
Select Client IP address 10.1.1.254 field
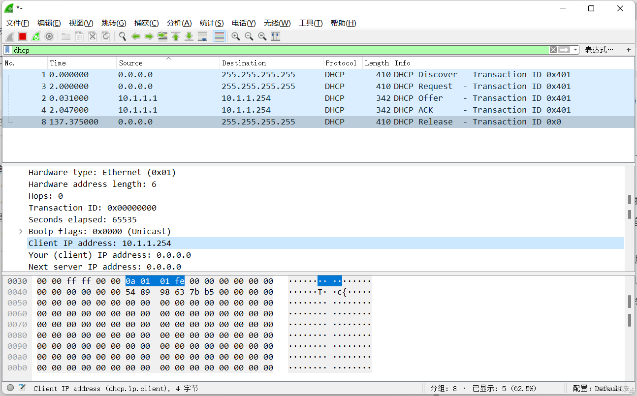pyautogui.click(x=325, y=243)
